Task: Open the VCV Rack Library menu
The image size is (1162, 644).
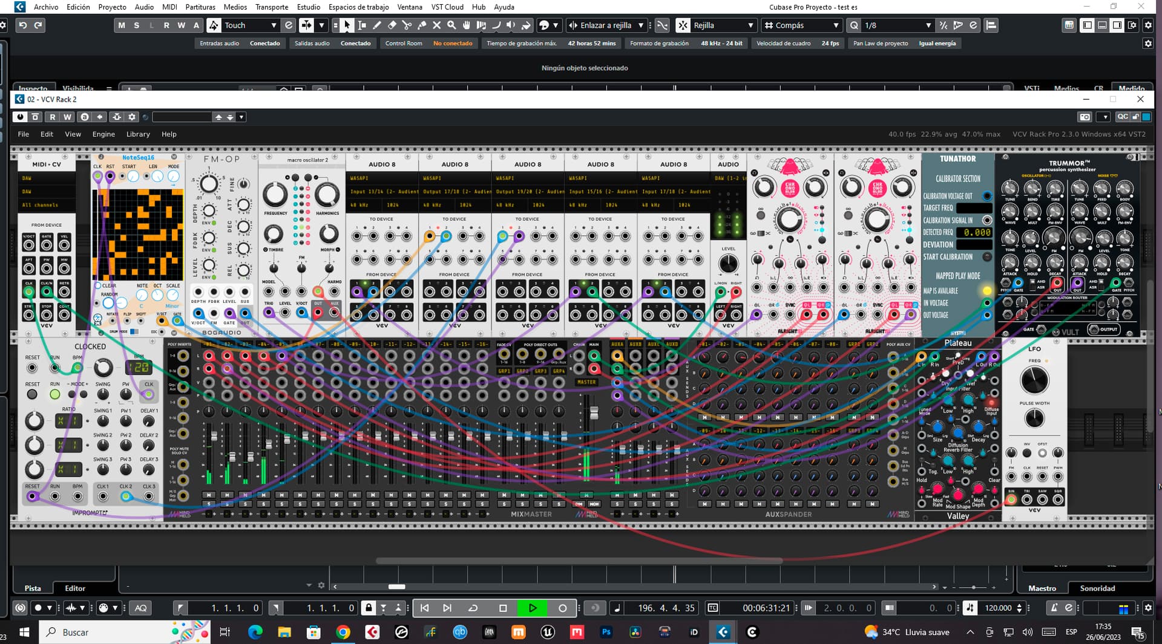Action: point(138,134)
